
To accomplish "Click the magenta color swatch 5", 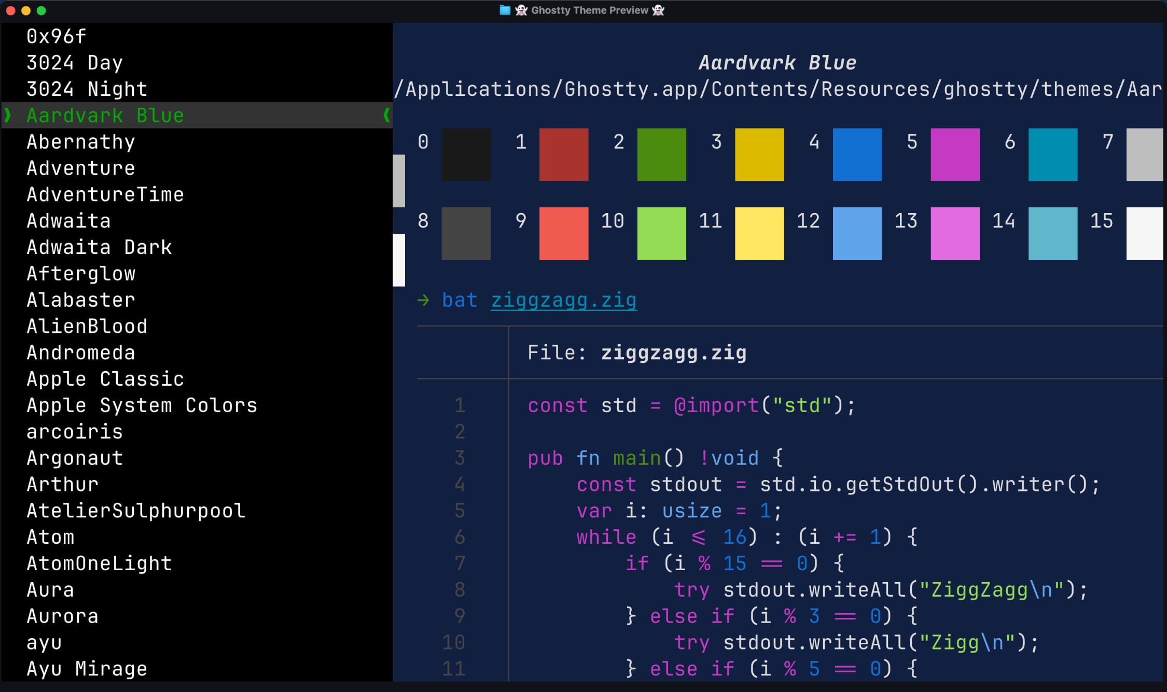I will tap(955, 154).
